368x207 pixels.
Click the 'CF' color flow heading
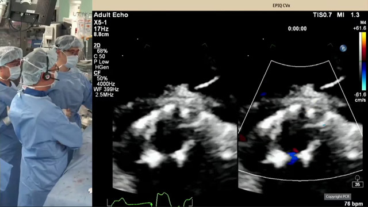click(97, 73)
